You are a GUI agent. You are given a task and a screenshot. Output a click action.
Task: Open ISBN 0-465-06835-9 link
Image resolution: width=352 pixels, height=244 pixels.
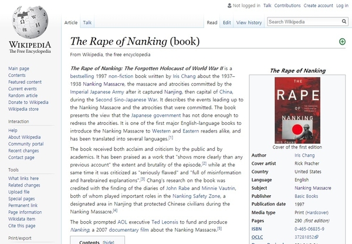pos(309,229)
